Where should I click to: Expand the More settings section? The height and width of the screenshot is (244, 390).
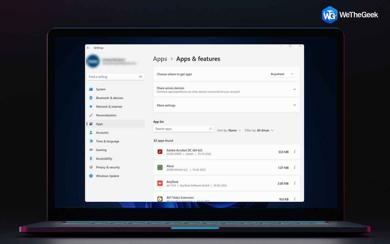tap(294, 105)
